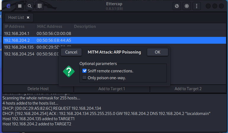Image resolution: width=228 pixels, height=133 pixels.
Task: Open the MITM menu globe icon
Action: (x=177, y=6)
